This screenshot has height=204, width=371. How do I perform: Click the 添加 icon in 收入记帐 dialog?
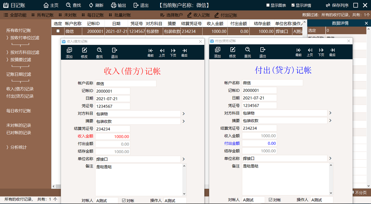69,52
